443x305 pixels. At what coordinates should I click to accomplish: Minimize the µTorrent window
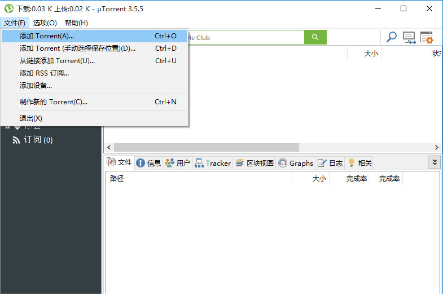tap(378, 9)
